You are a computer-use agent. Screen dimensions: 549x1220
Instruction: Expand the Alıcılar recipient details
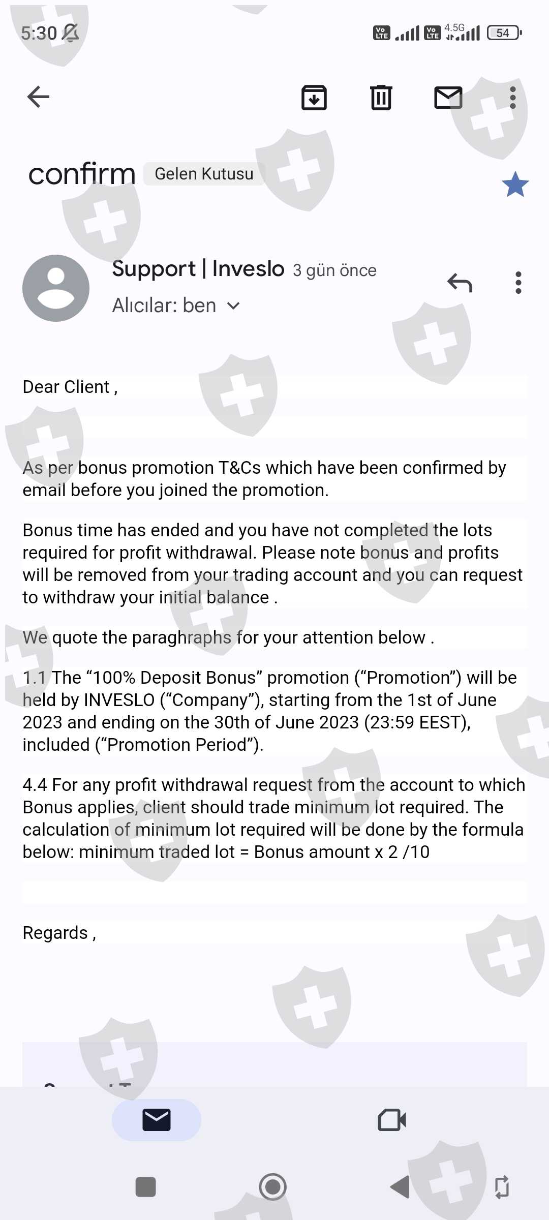[x=233, y=306]
